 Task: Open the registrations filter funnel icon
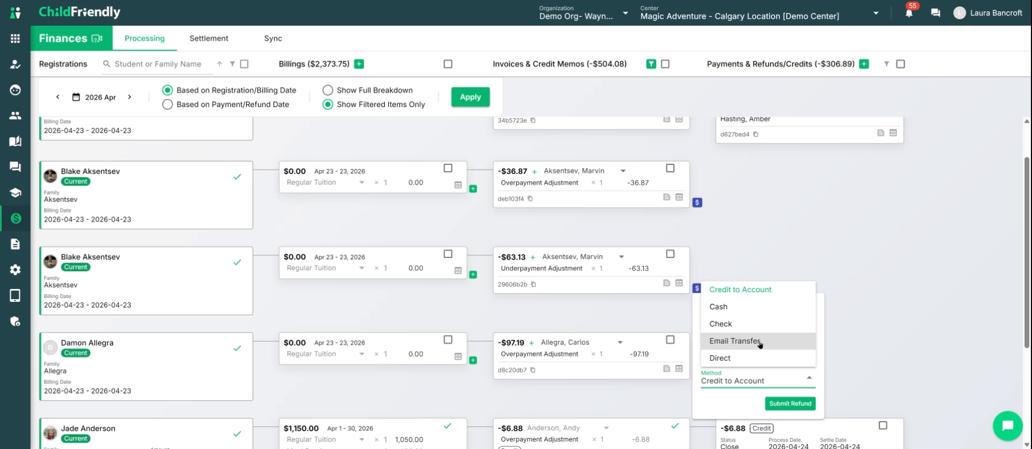[x=232, y=64]
